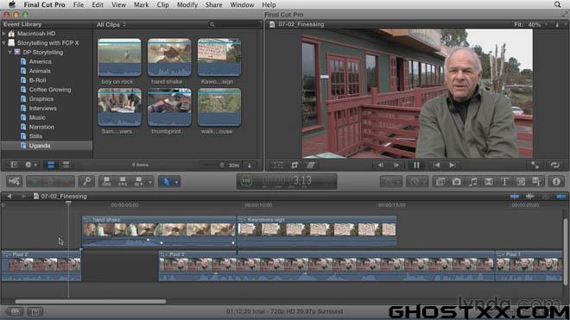
Task: Open the Modify menu
Action: (x=187, y=4)
